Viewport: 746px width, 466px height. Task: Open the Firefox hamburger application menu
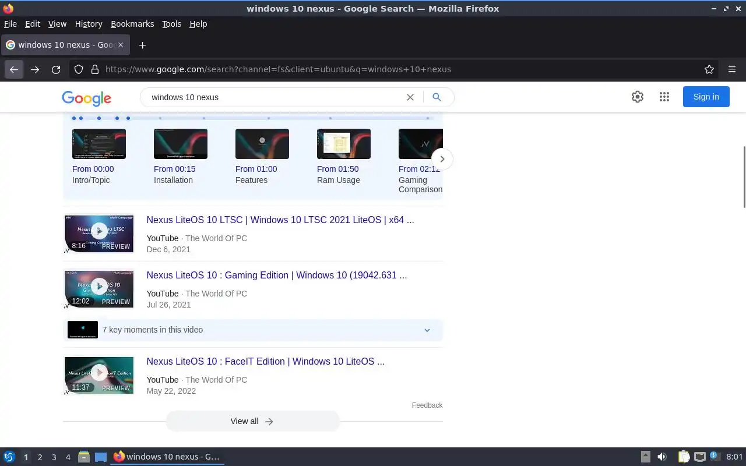[732, 69]
